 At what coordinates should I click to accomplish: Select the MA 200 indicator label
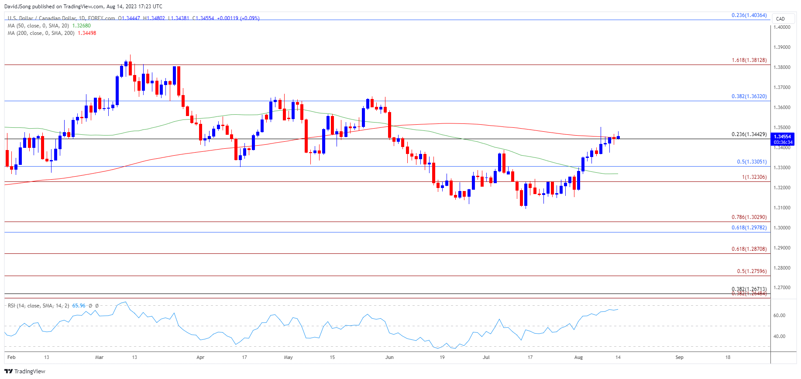tap(41, 33)
